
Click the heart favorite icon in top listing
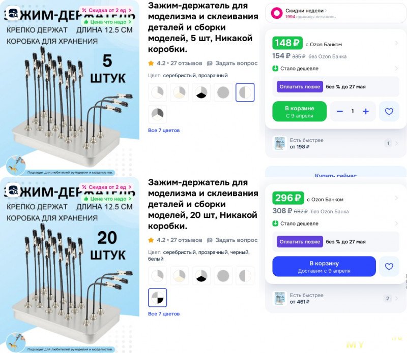pos(389,111)
